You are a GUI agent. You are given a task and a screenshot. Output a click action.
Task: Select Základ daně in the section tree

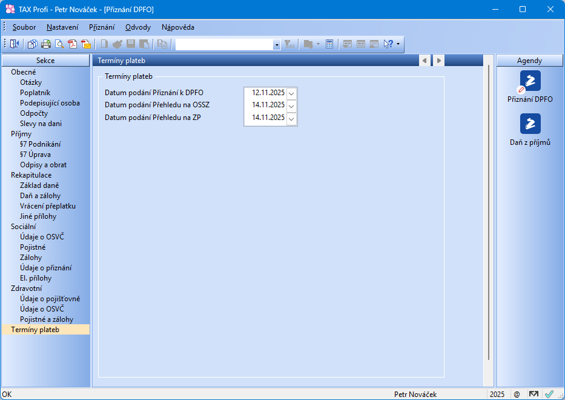pyautogui.click(x=39, y=185)
